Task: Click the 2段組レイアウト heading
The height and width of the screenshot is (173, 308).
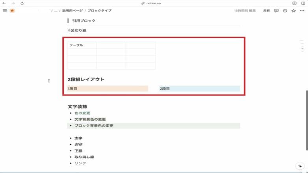Action: [x=86, y=79]
